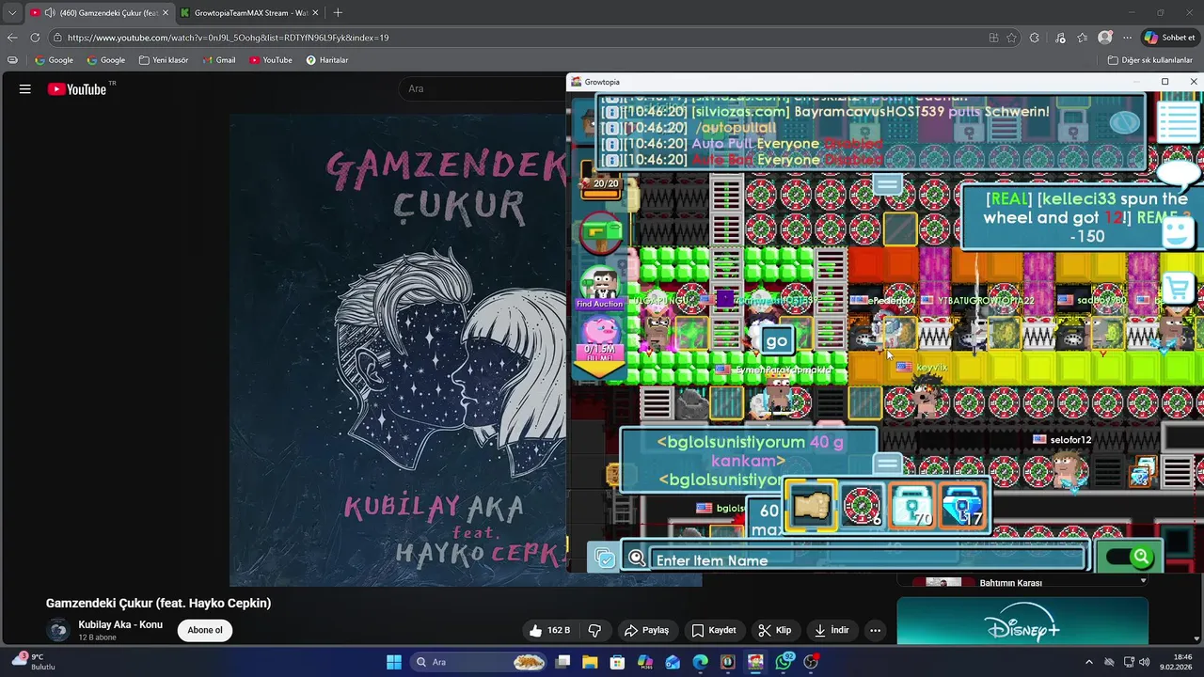
Task: Expand the tab search dropdown arrow
Action: 12,13
